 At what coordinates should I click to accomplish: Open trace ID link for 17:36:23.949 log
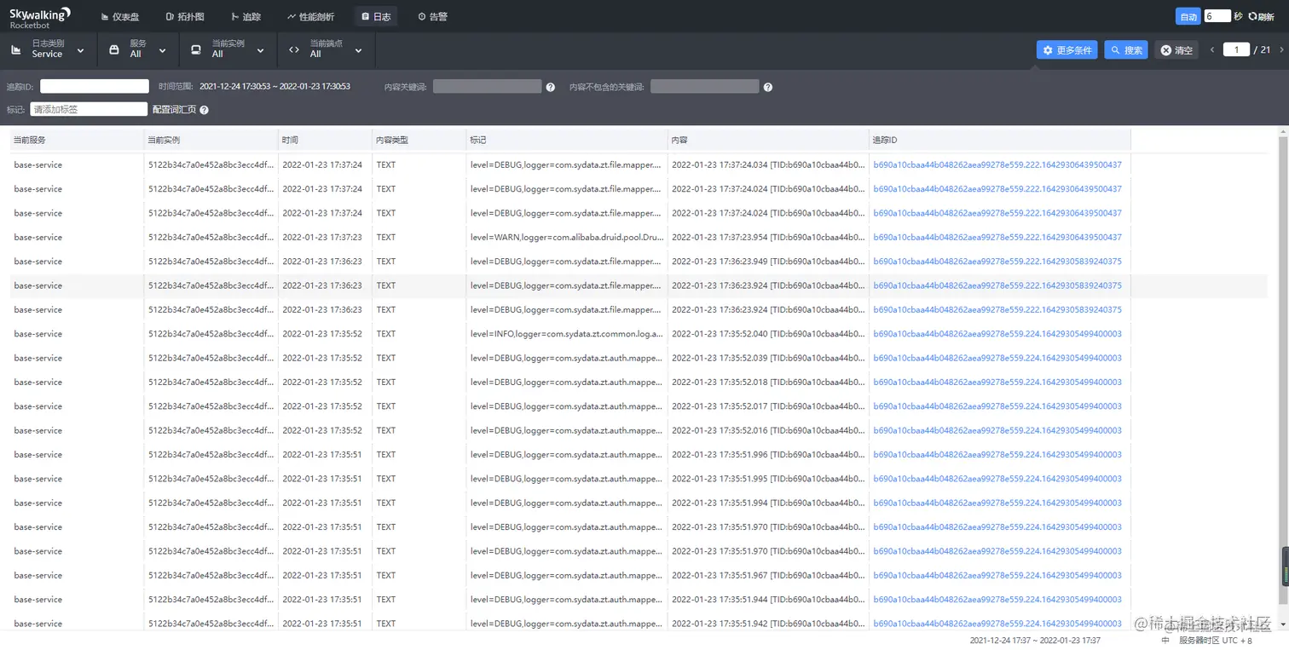click(997, 262)
